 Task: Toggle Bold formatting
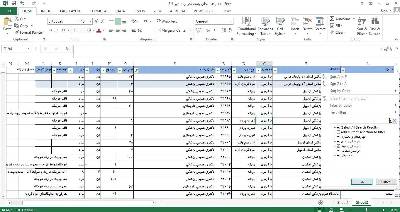coord(50,30)
